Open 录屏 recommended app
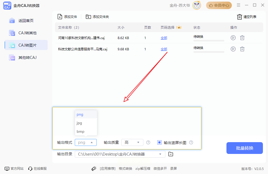This screenshot has height=174, width=268. pos(173,169)
